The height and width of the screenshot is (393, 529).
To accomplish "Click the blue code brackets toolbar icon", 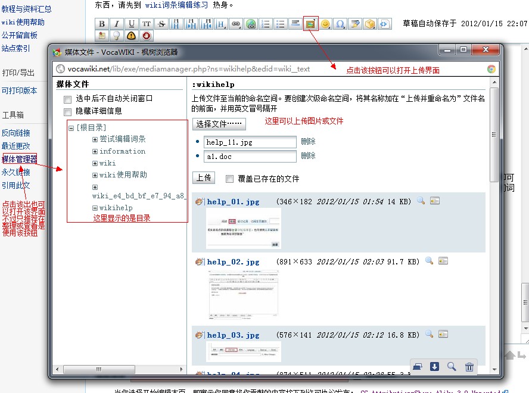I will click(385, 24).
